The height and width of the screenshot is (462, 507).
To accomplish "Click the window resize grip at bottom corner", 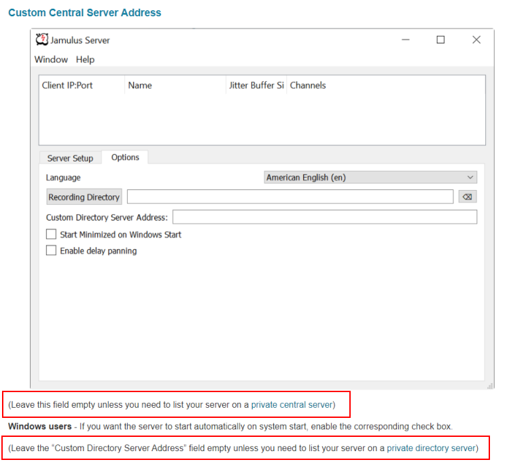I will (x=490, y=386).
